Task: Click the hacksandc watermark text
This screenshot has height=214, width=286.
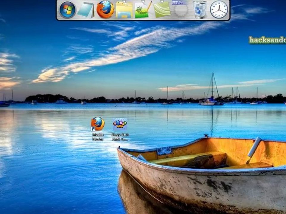Action: (x=268, y=40)
